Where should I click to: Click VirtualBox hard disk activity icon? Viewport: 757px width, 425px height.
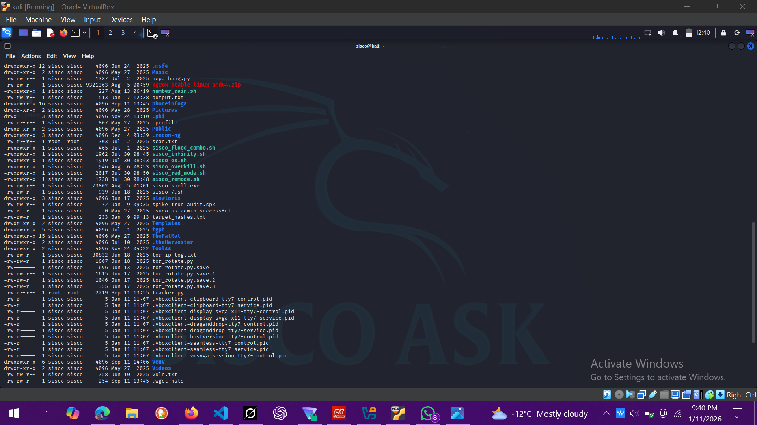(x=607, y=395)
